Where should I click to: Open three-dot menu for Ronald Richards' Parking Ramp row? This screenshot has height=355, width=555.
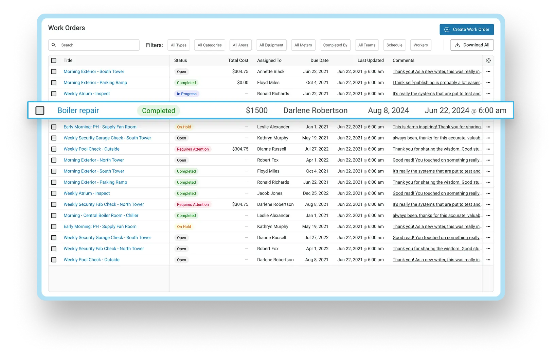point(488,182)
